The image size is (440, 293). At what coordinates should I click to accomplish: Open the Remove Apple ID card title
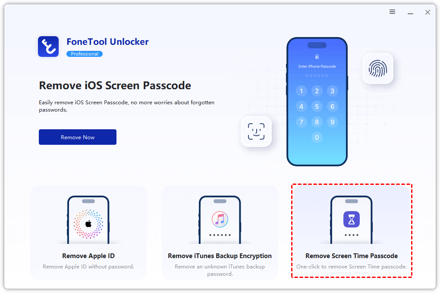pos(88,256)
